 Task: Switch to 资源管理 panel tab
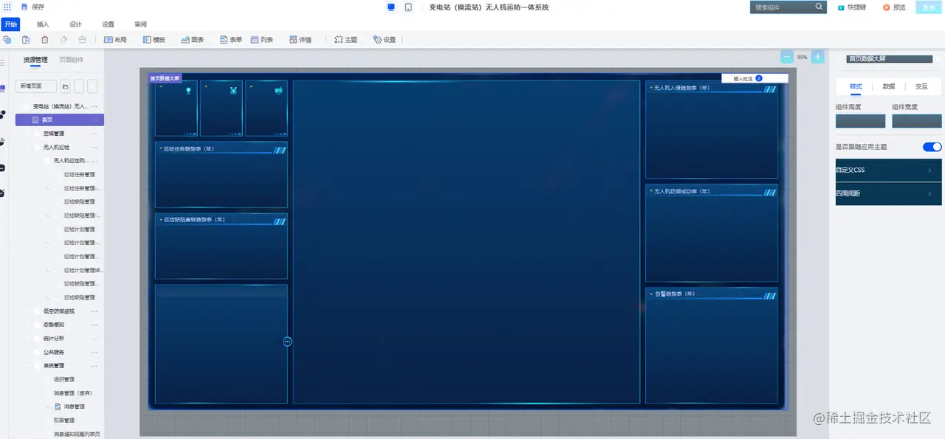[35, 60]
